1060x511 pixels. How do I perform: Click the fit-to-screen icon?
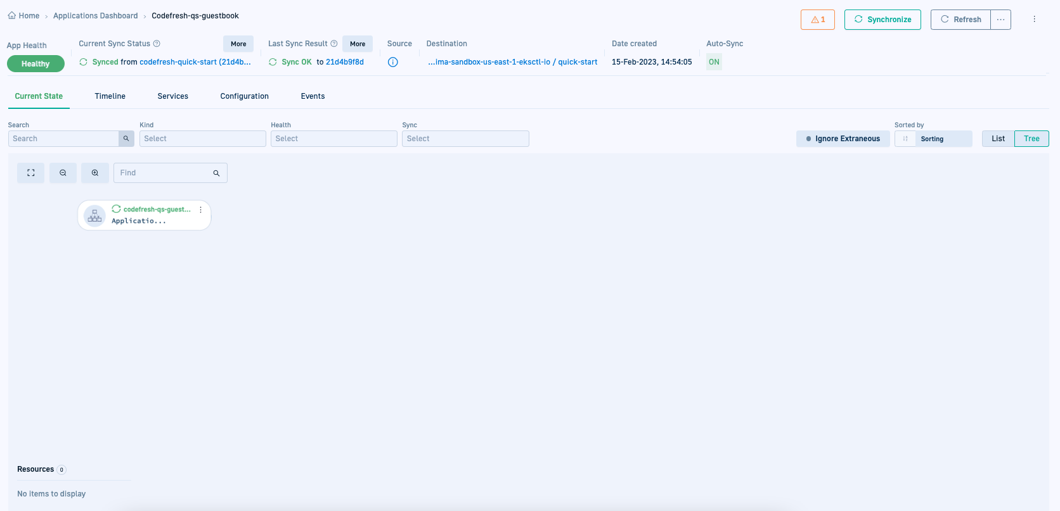(30, 173)
